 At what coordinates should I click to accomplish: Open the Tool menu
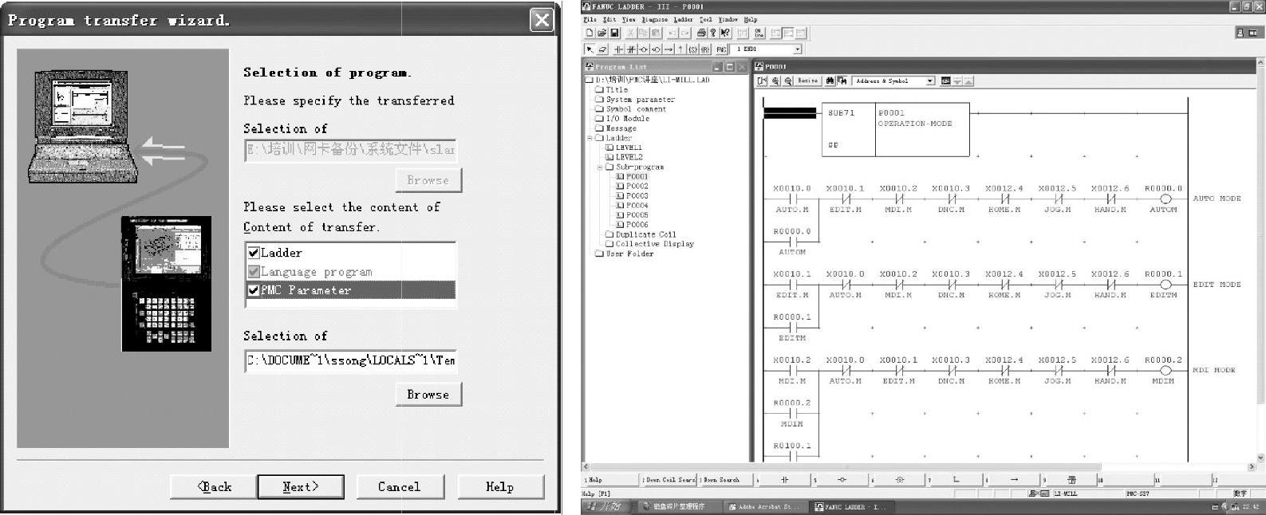(706, 19)
